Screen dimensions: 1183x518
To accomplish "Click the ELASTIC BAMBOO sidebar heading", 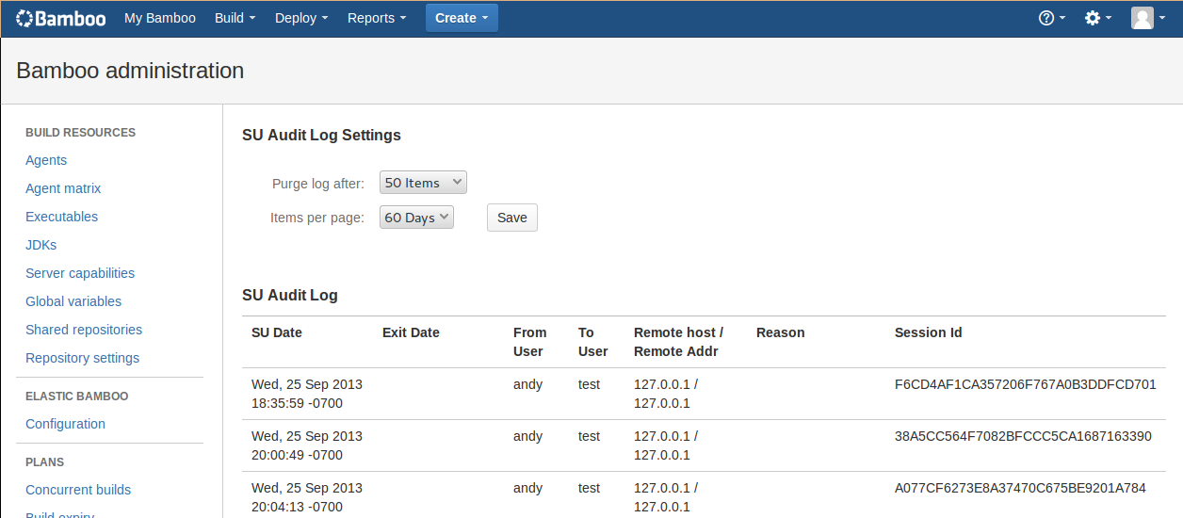I will [76, 397].
